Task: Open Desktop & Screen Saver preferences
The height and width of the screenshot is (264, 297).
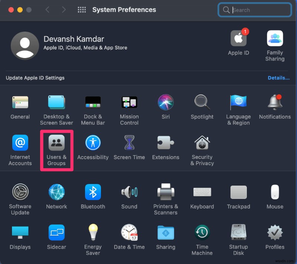Action: pos(56,102)
